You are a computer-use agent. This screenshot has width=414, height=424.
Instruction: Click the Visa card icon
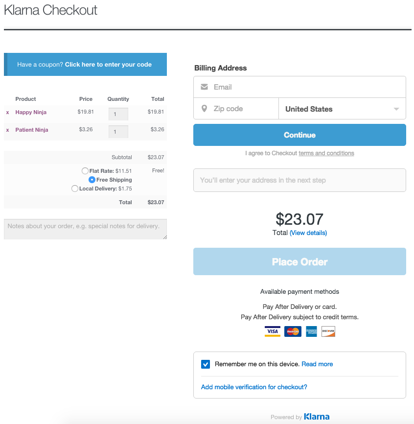click(273, 331)
